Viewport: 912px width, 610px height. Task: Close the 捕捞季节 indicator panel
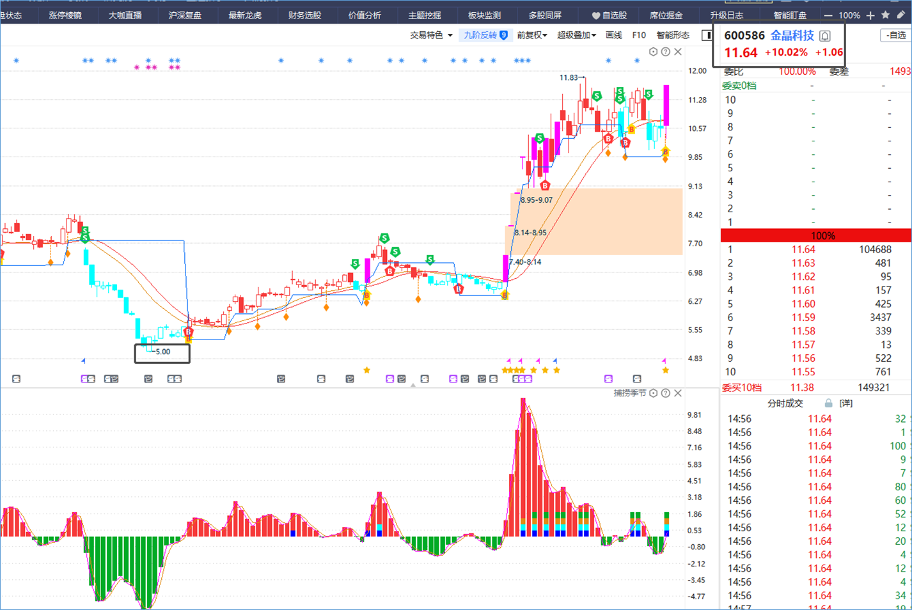pyautogui.click(x=678, y=393)
